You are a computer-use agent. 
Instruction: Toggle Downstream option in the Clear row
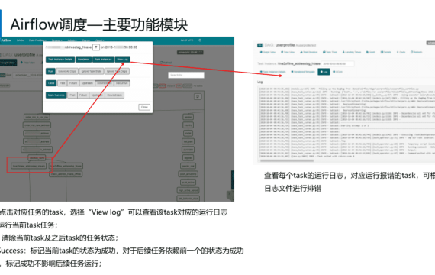[x=105, y=83]
